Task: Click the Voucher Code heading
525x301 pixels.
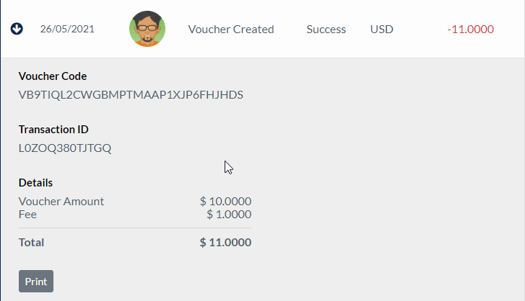Action: (x=53, y=76)
